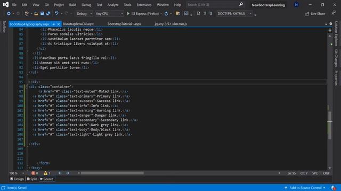Open the Build menu
341x191 pixels.
[x=72, y=5]
